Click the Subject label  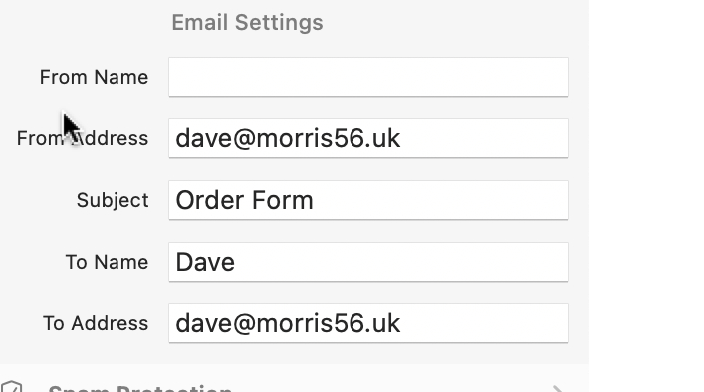coord(113,200)
